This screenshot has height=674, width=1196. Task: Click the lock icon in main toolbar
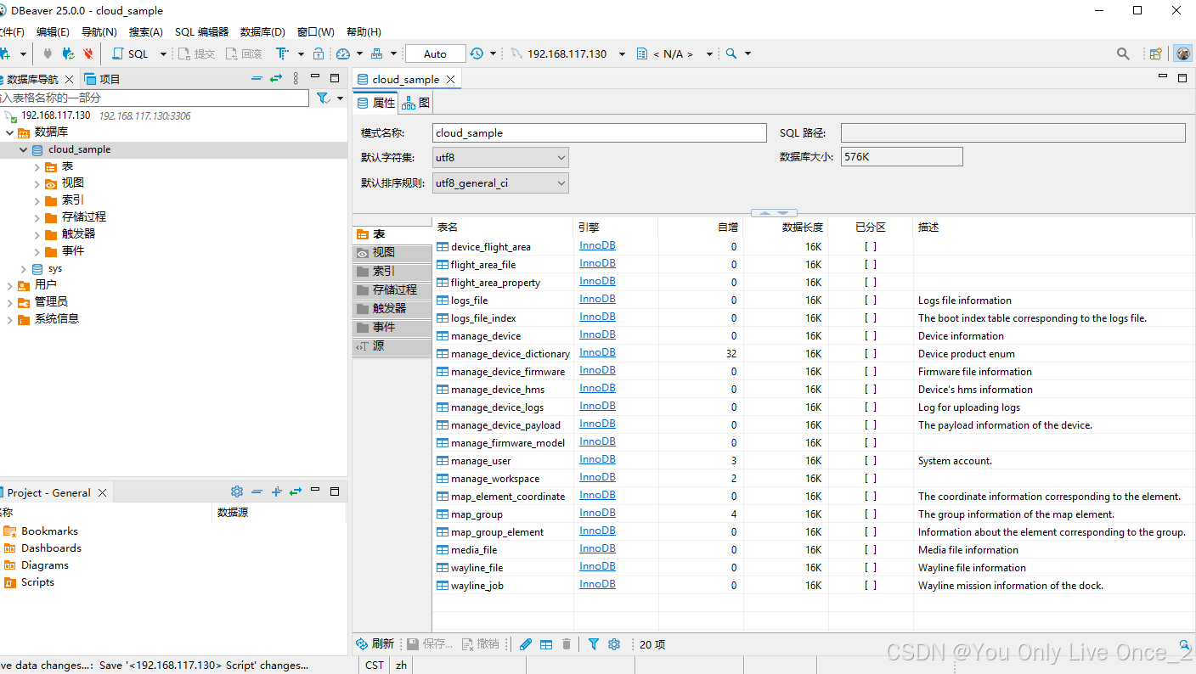[x=319, y=53]
